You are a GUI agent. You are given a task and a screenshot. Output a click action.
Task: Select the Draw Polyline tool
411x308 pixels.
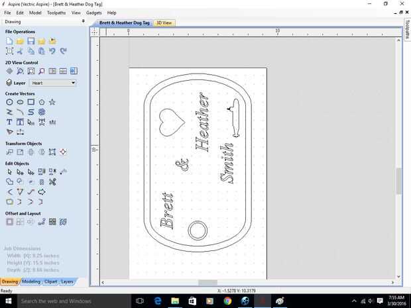tap(9, 112)
